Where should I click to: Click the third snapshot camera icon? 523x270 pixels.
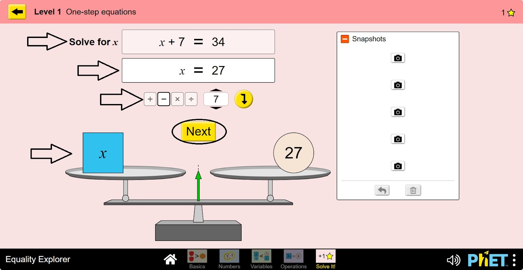click(x=397, y=112)
